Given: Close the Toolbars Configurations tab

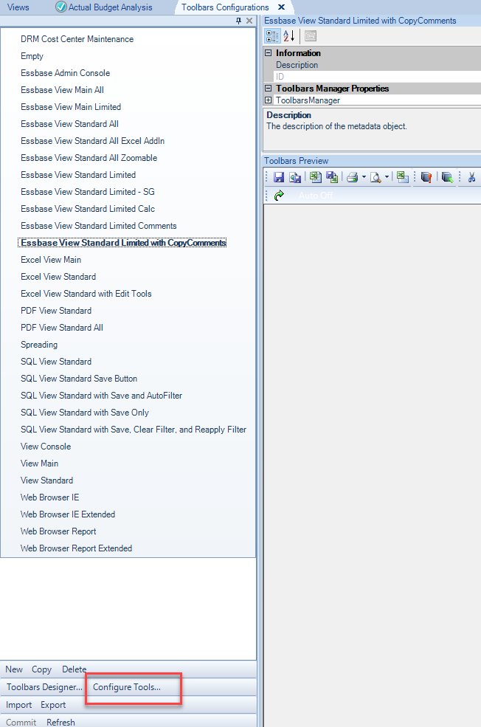Looking at the screenshot, I should point(281,7).
